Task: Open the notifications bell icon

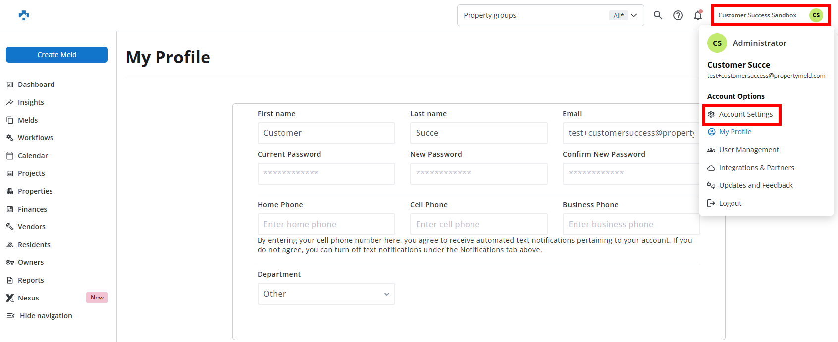Action: (x=698, y=15)
